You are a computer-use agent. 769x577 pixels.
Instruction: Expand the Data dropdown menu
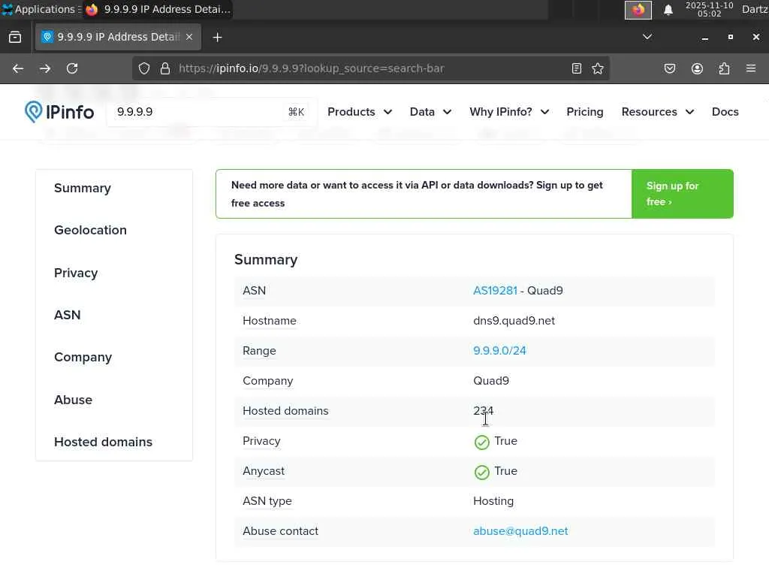[x=430, y=112]
